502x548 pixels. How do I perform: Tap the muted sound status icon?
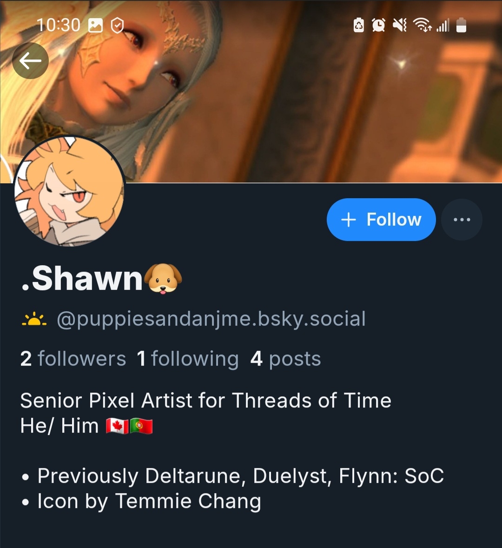click(399, 25)
